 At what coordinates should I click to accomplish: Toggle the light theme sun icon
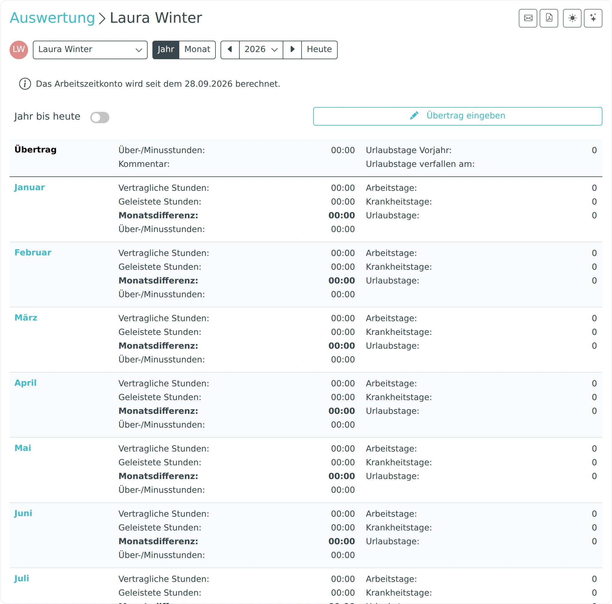pyautogui.click(x=572, y=18)
